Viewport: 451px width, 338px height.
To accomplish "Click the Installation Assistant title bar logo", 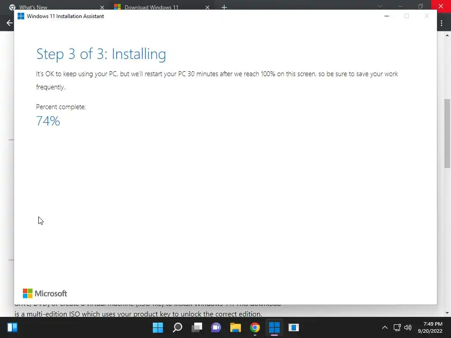I will [x=21, y=16].
